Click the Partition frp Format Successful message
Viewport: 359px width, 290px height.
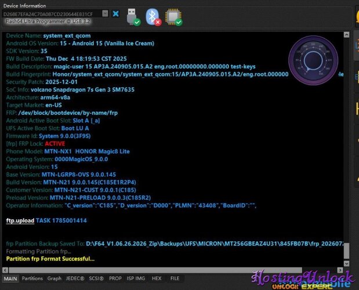coord(50,259)
